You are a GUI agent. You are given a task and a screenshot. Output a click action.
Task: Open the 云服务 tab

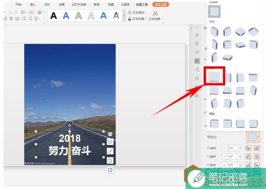coord(125,5)
